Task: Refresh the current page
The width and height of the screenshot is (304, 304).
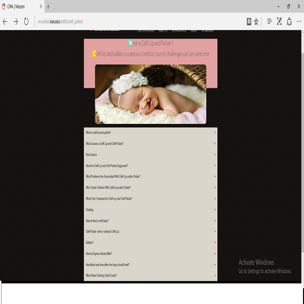Action: [x=26, y=21]
